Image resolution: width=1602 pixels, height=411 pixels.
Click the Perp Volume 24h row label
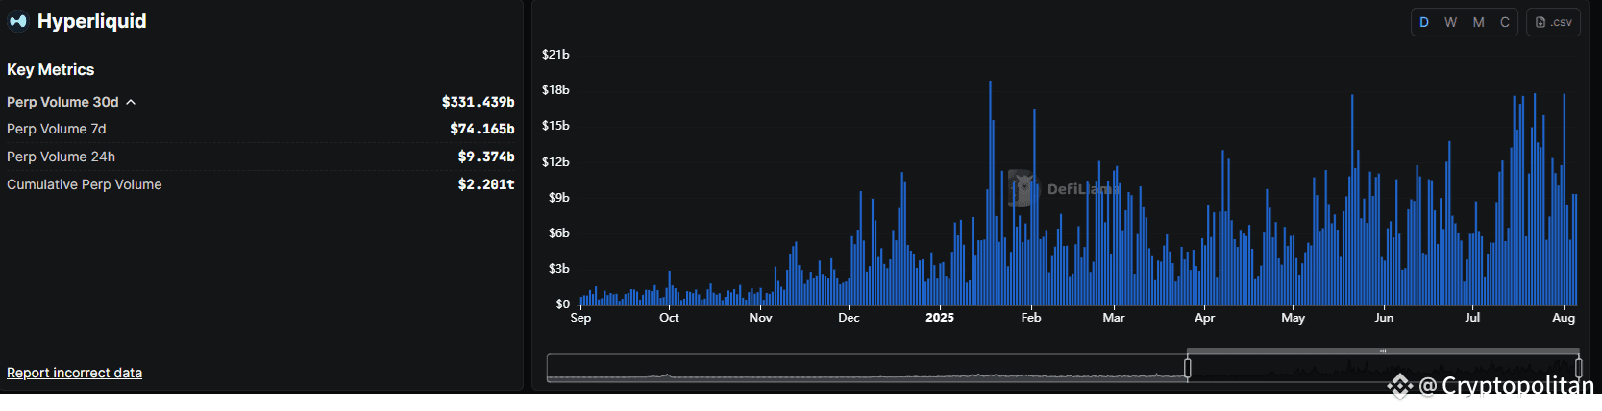point(61,157)
